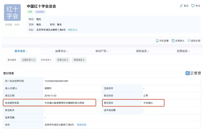The width and height of the screenshot is (208, 129).
Task: Click the heart 关注 follow icon
Action: tap(193, 6)
